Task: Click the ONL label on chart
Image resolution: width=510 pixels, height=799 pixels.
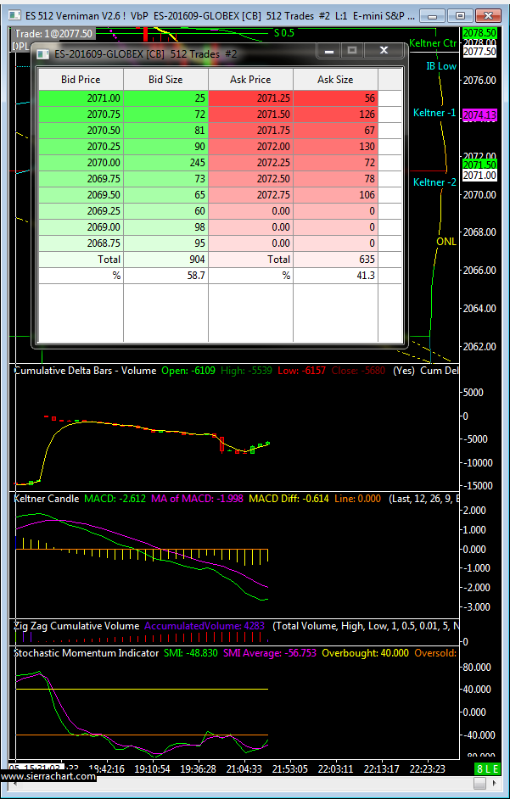Action: 446,242
